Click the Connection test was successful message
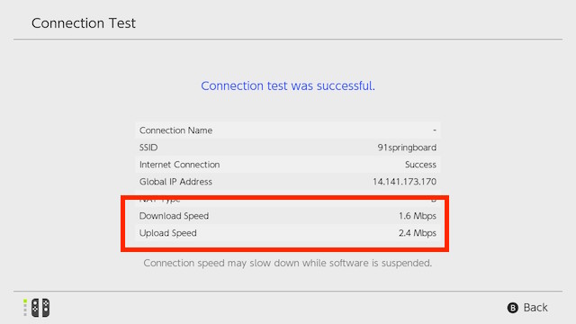The width and height of the screenshot is (576, 324). 288,85
